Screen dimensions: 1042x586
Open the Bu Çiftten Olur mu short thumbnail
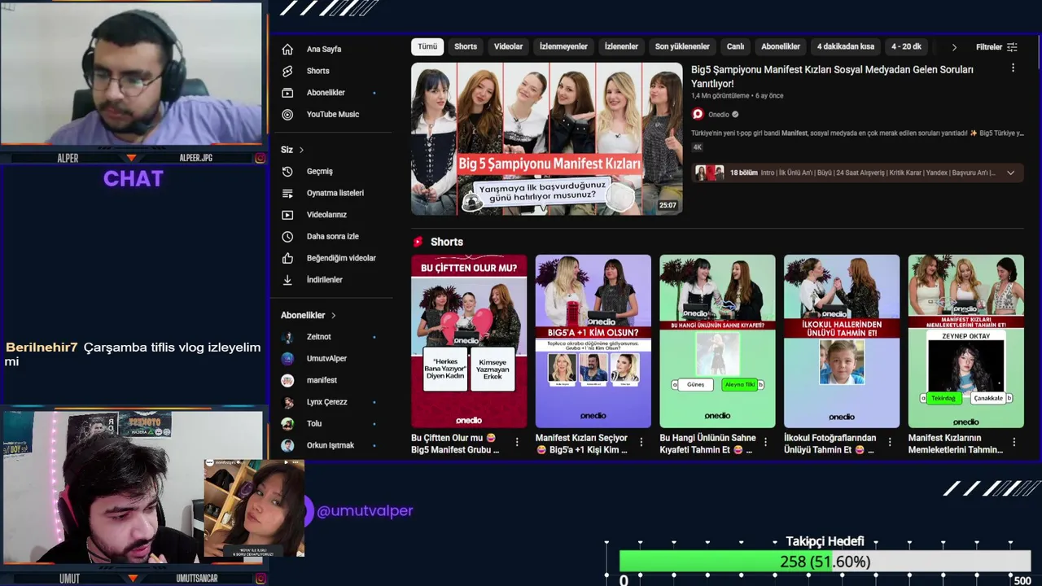click(469, 341)
